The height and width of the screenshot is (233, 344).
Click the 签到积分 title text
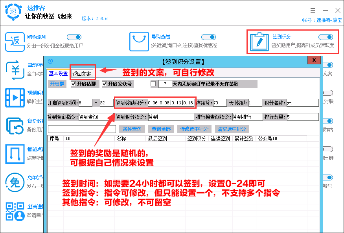282,36
